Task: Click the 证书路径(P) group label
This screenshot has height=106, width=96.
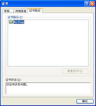Action: point(15,17)
